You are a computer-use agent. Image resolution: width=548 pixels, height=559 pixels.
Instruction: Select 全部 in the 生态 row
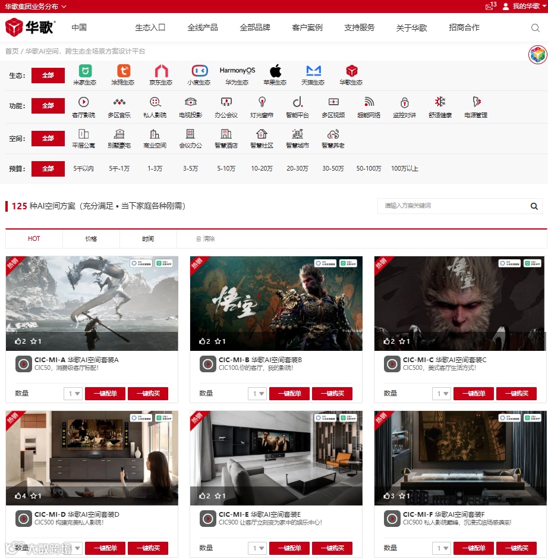tap(48, 75)
